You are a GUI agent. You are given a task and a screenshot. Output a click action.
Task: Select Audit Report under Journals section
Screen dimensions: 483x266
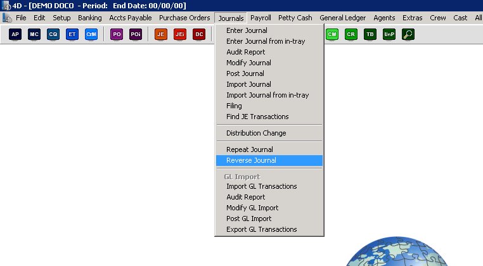point(269,52)
